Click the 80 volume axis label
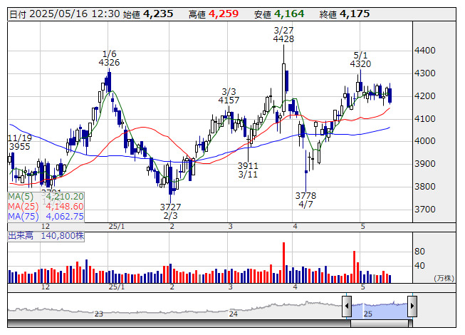 (419, 252)
